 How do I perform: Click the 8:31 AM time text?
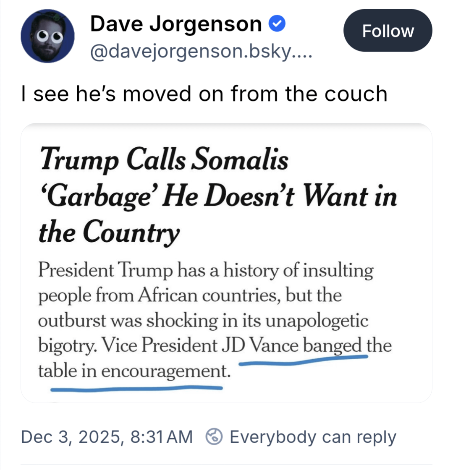162,437
